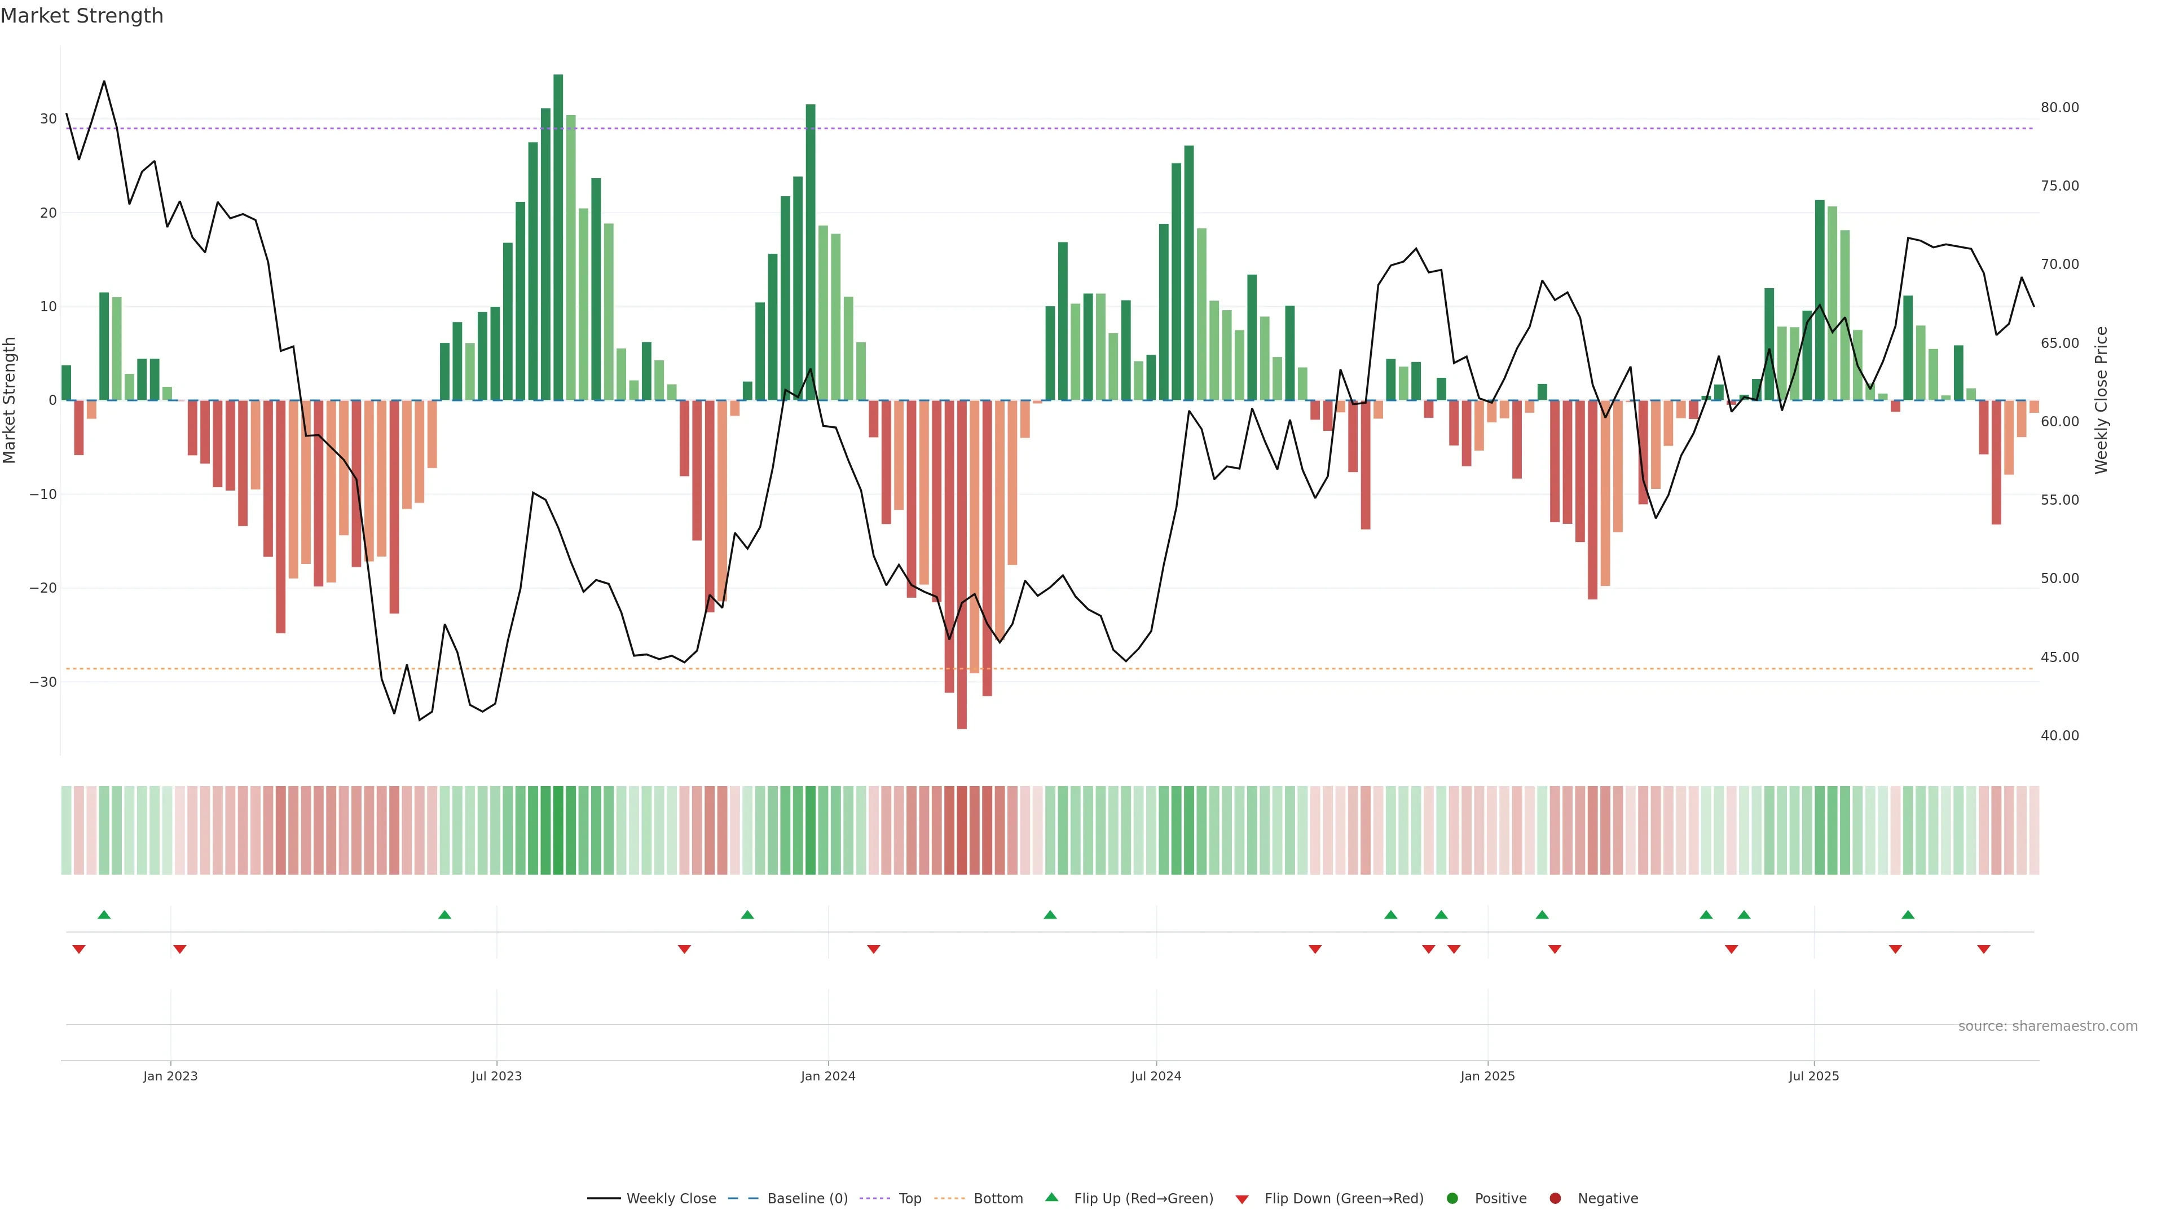Image resolution: width=2166 pixels, height=1218 pixels.
Task: Click the first red flip-down triangle marker
Action: coord(79,949)
